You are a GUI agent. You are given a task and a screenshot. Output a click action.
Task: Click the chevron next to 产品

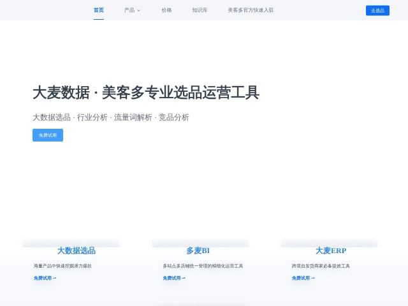point(139,11)
